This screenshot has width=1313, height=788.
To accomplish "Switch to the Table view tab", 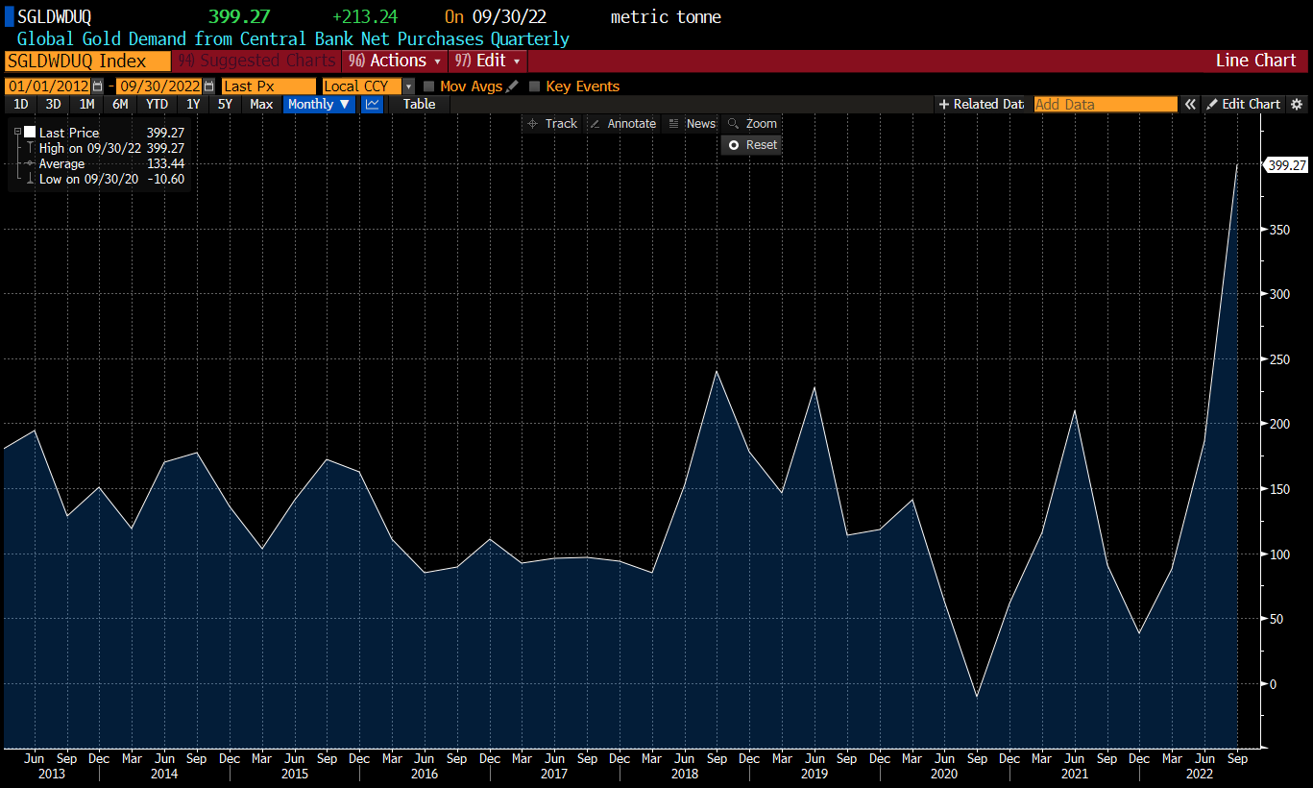I will (419, 104).
